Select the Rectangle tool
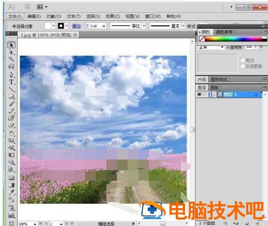The image size is (268, 226). point(11,96)
